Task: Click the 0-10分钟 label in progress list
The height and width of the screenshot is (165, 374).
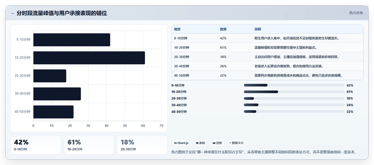Action: [178, 85]
